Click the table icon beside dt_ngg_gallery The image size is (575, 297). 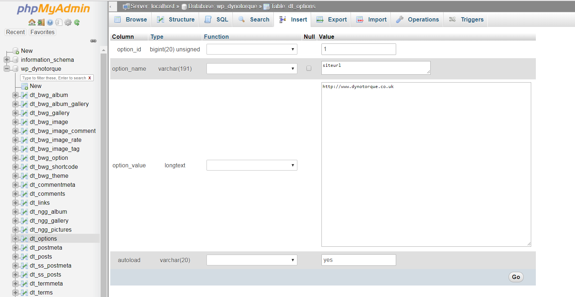24,221
